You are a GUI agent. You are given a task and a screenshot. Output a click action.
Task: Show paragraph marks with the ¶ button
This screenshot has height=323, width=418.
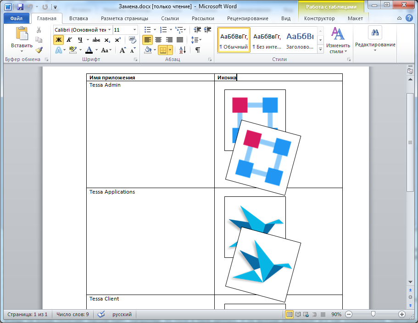coord(197,50)
